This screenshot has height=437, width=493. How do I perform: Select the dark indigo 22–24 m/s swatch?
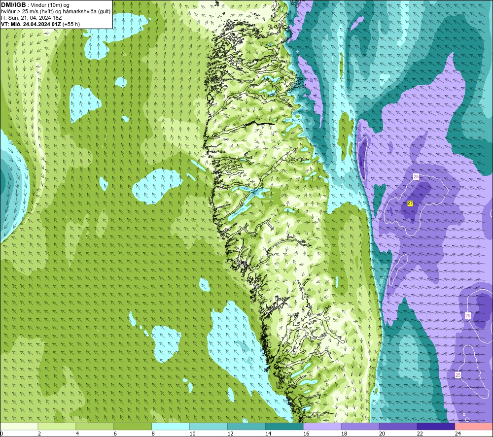pos(436,427)
